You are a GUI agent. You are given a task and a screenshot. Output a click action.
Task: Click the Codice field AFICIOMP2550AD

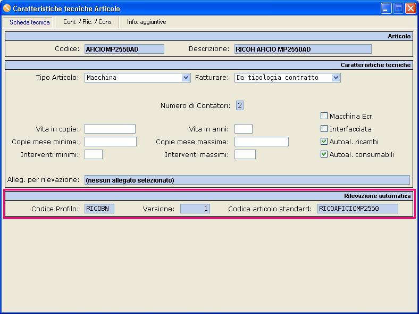124,49
